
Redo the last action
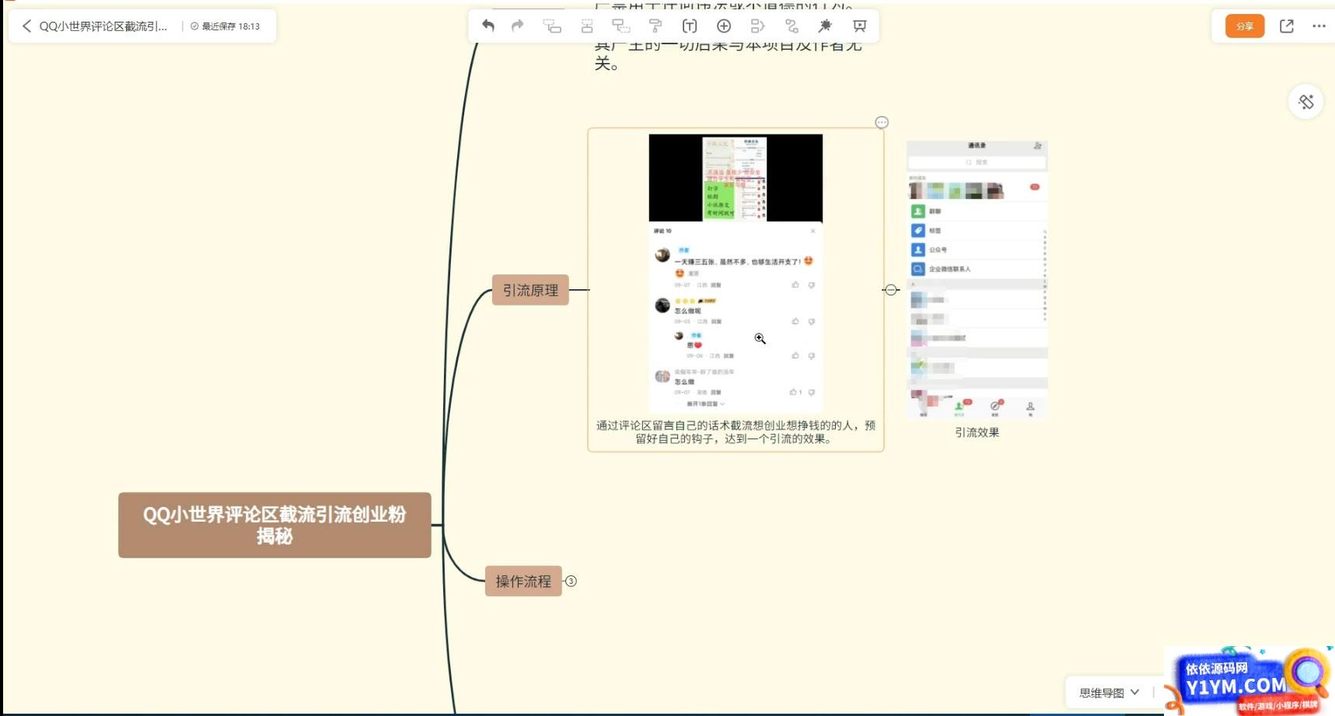point(518,26)
